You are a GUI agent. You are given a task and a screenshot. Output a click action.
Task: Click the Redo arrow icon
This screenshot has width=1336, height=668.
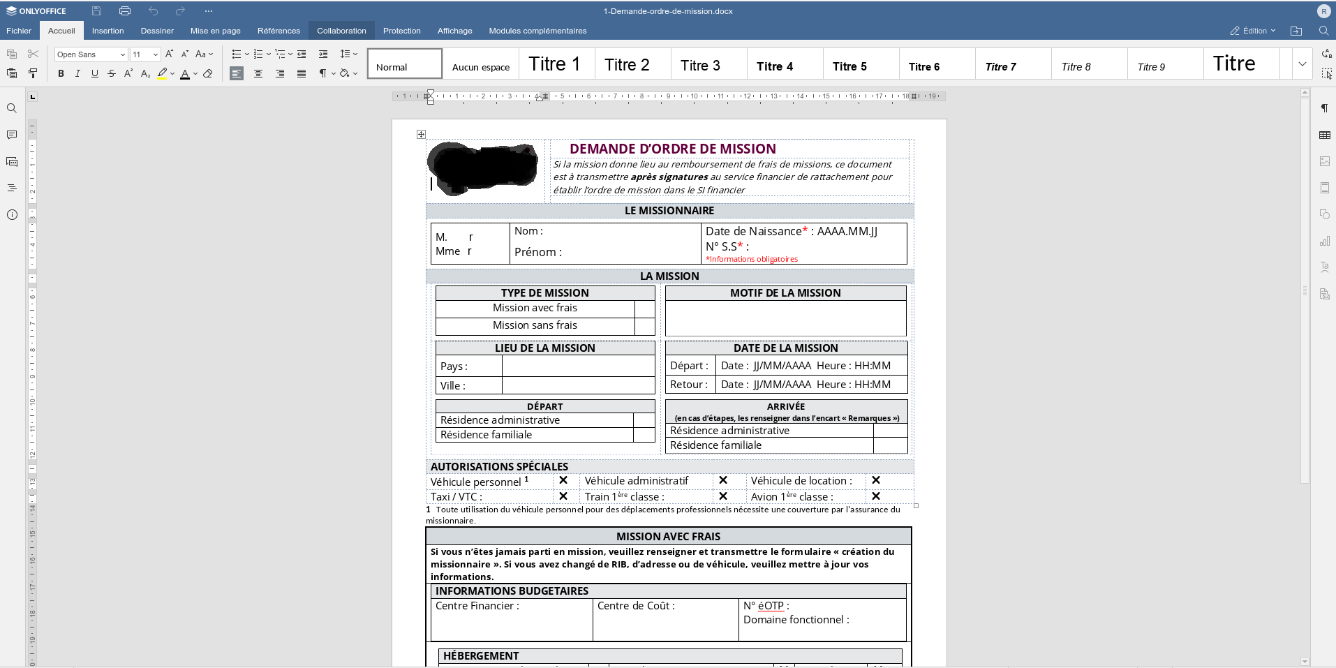(180, 11)
